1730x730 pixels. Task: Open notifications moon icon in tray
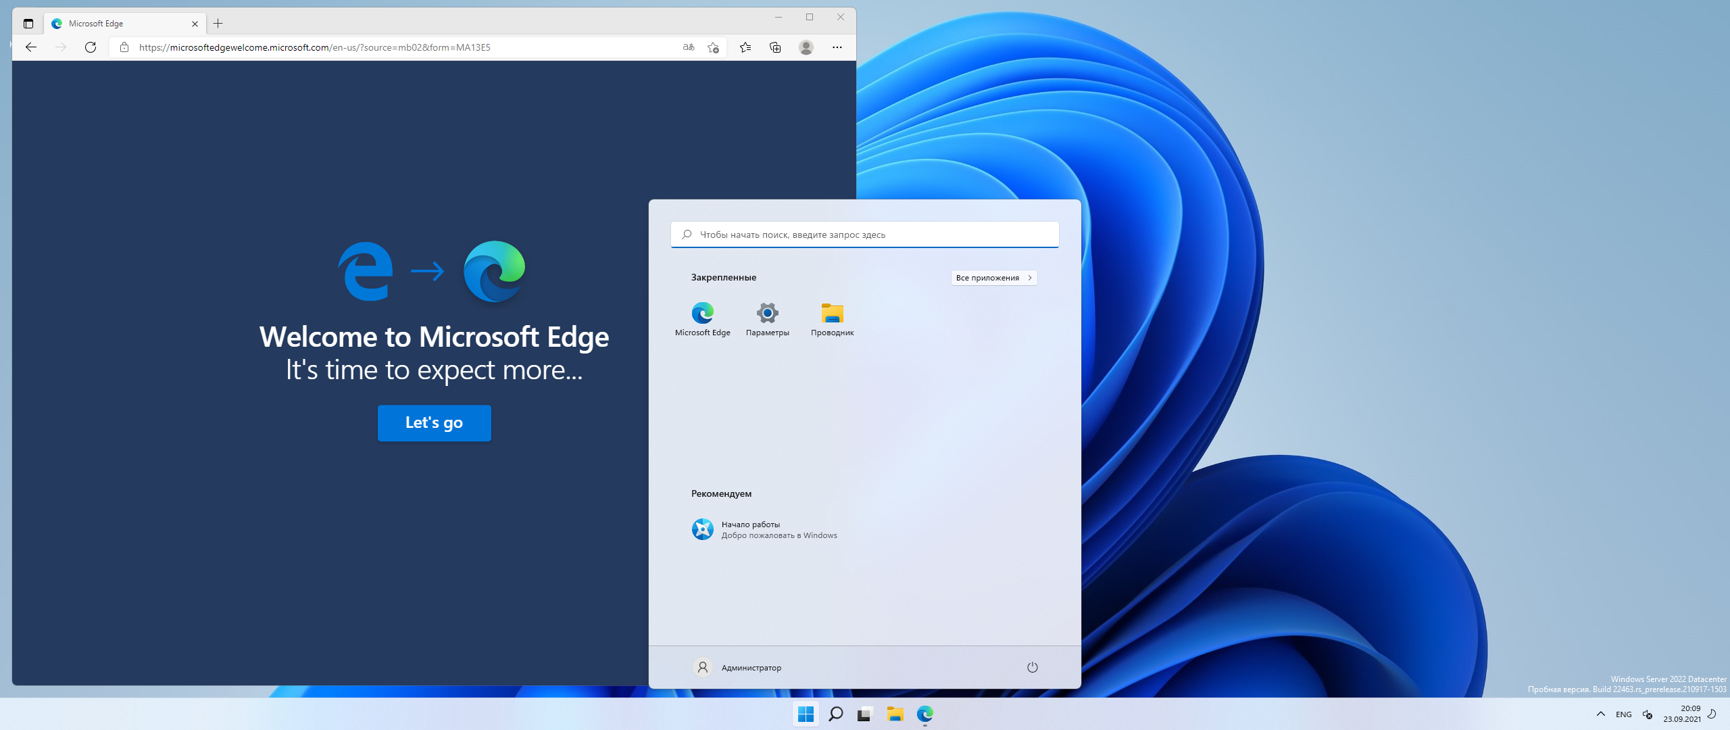pyautogui.click(x=1712, y=714)
